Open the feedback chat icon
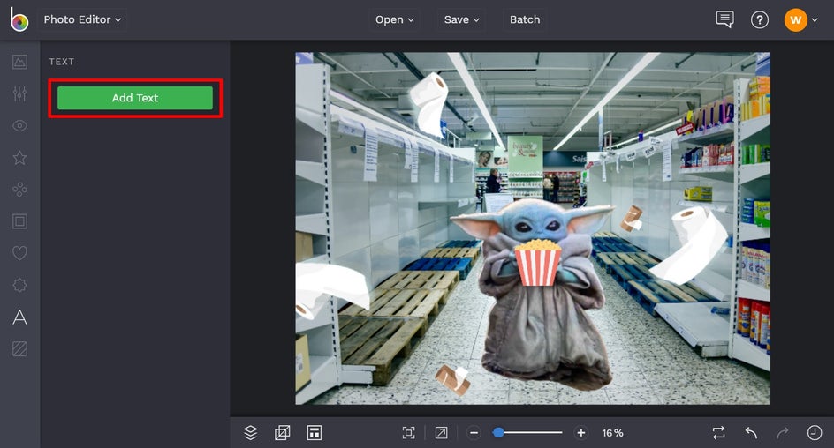The image size is (834, 448). [724, 19]
